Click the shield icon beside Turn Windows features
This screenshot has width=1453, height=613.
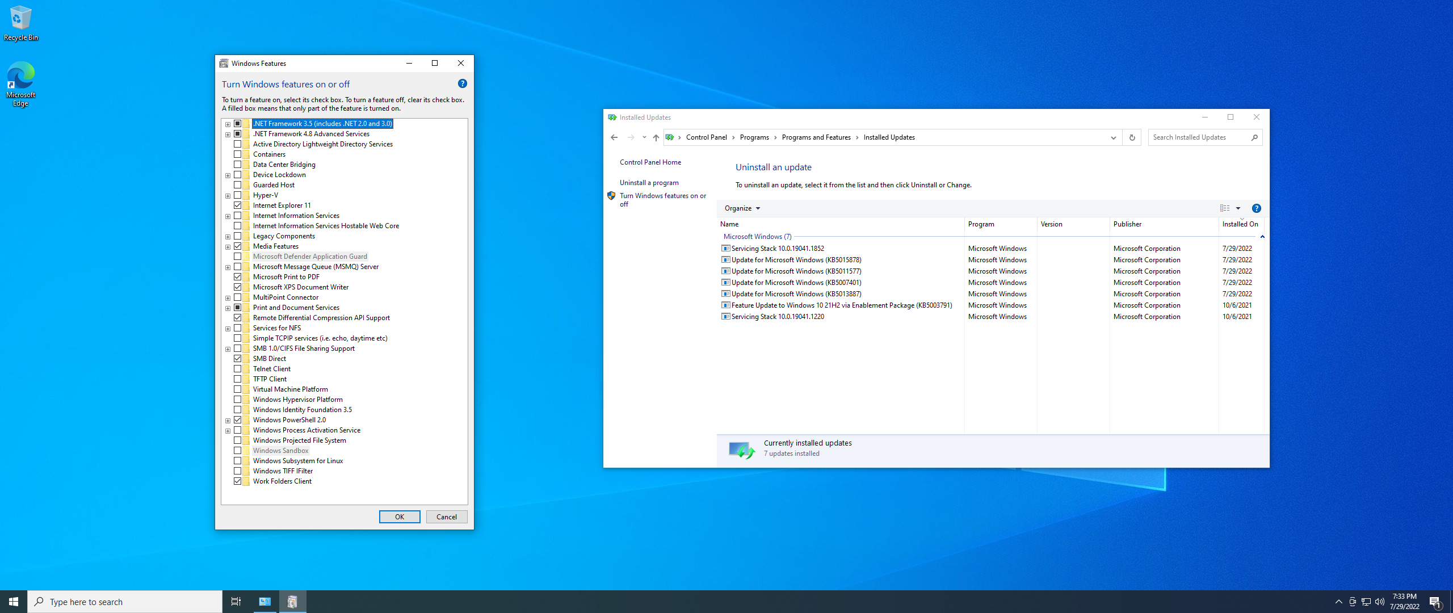pyautogui.click(x=611, y=196)
